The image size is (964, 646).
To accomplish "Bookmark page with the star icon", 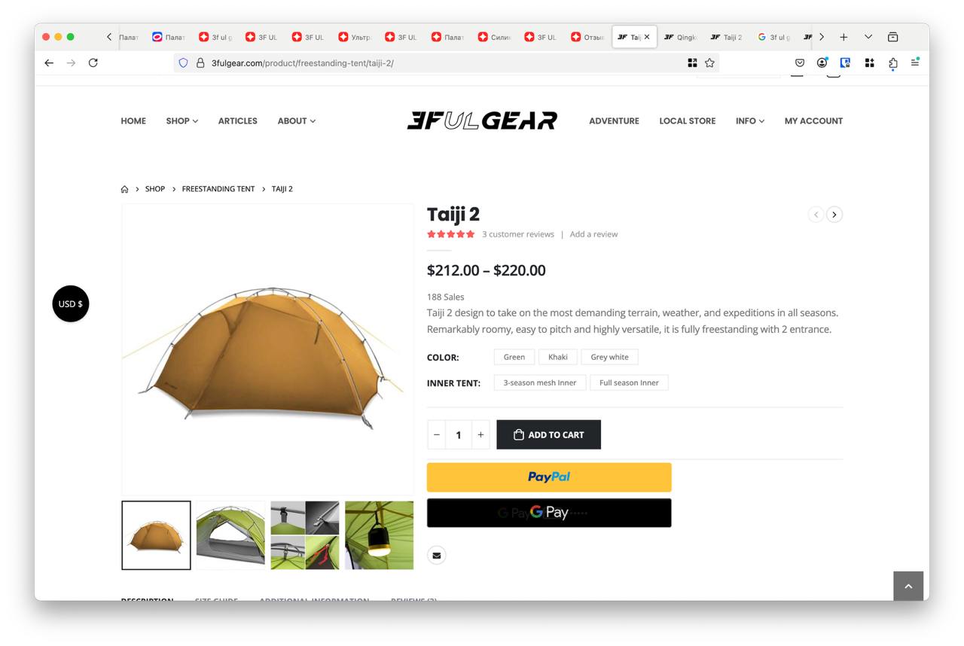I will (x=709, y=62).
